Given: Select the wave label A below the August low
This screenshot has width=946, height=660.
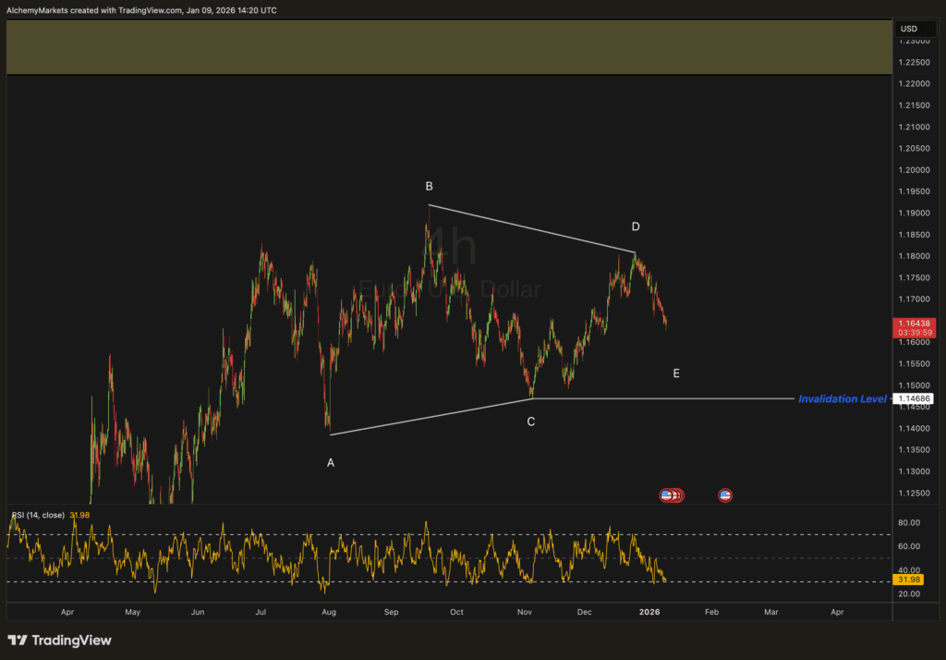Looking at the screenshot, I should pyautogui.click(x=331, y=462).
